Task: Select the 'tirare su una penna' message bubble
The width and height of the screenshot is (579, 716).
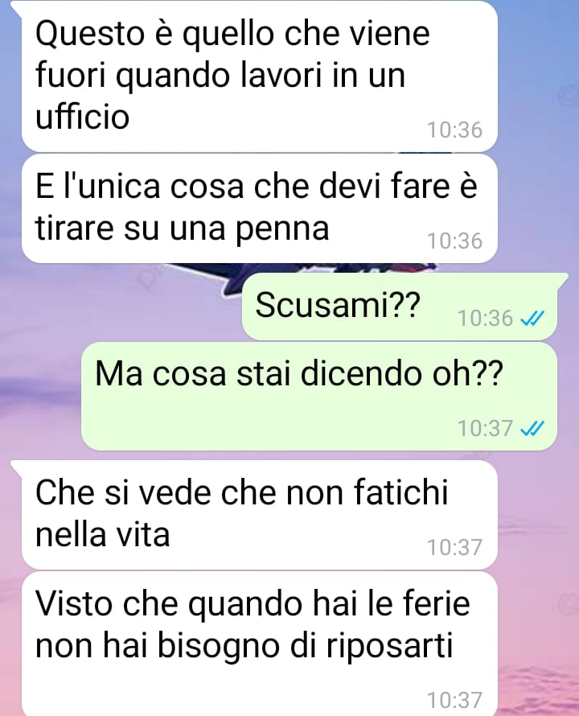Action: (x=260, y=208)
